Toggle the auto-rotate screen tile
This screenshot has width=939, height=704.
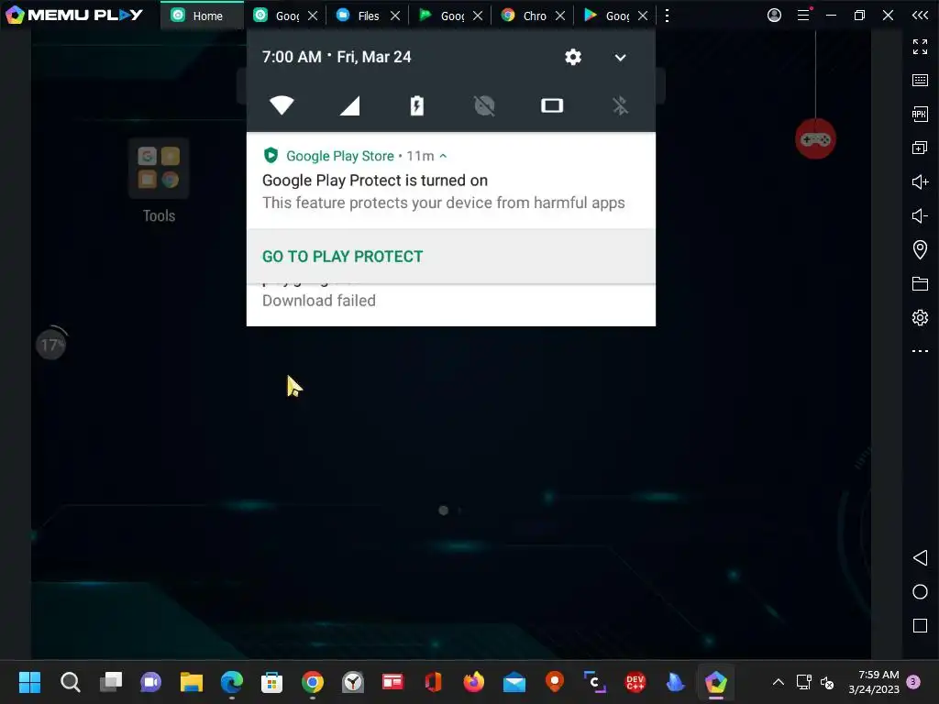pyautogui.click(x=552, y=105)
